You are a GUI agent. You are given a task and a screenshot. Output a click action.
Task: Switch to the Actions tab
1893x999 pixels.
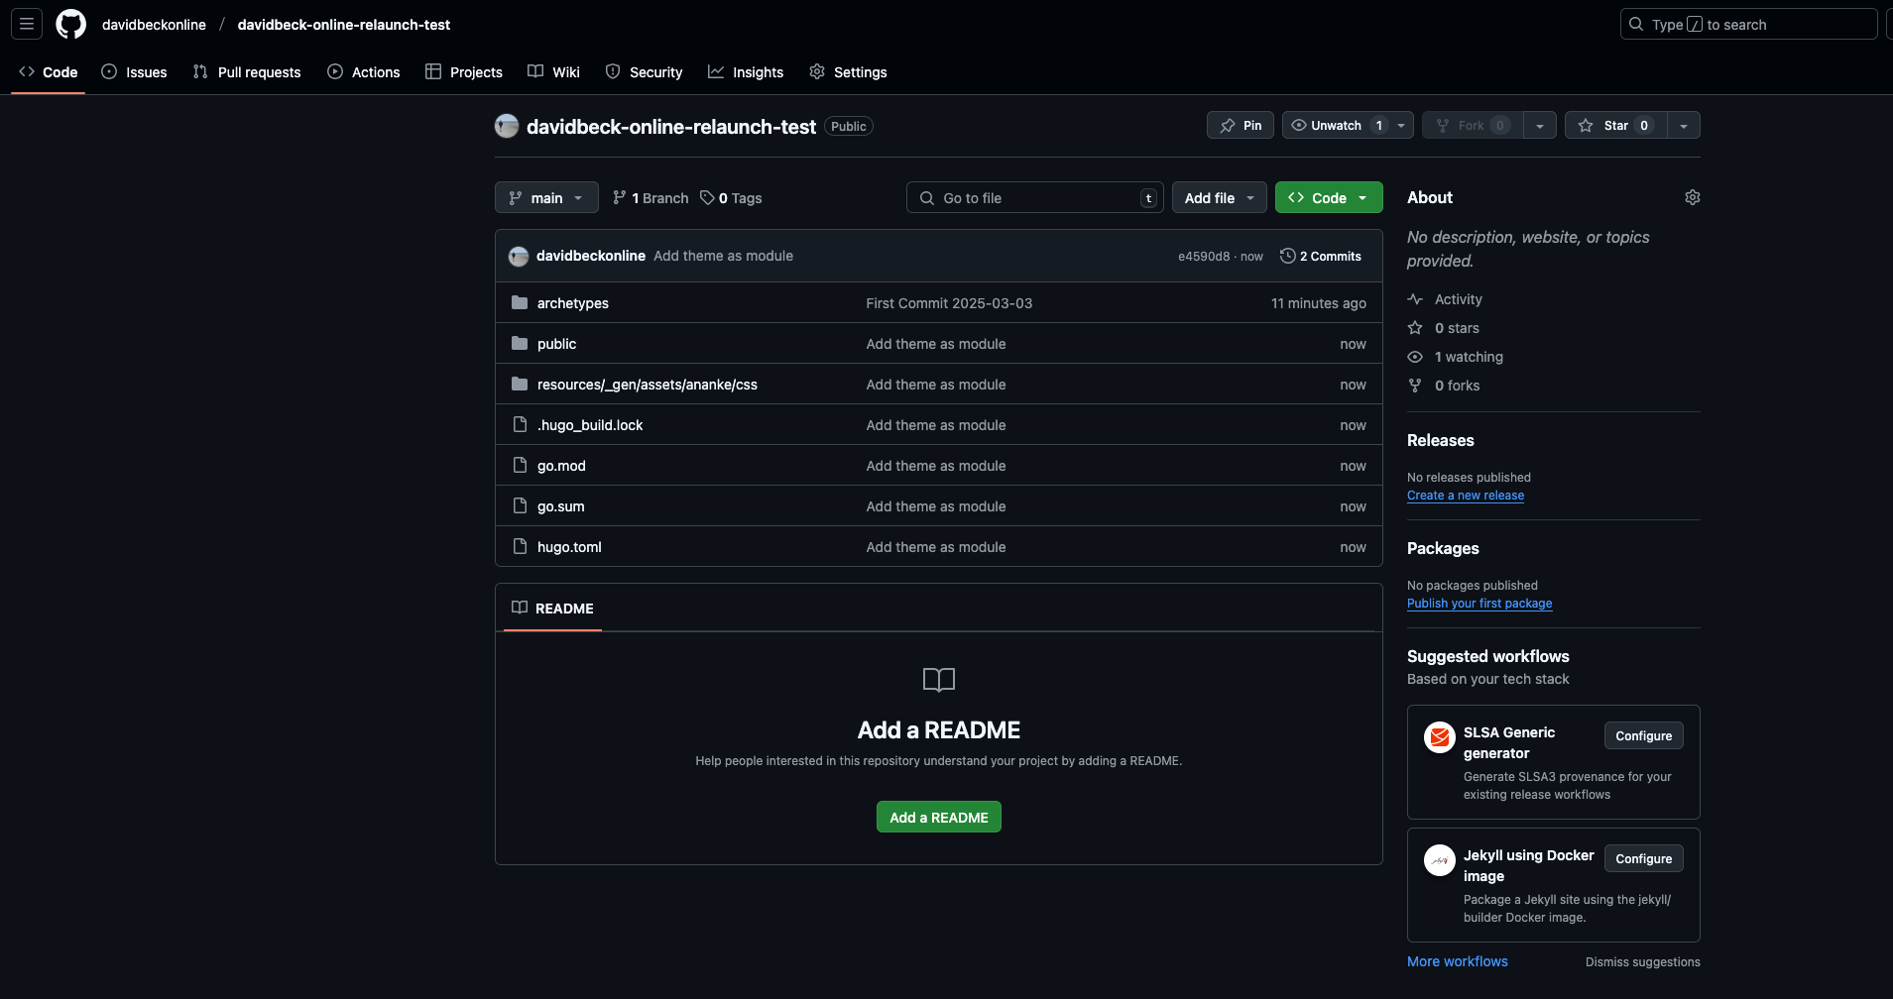[364, 71]
